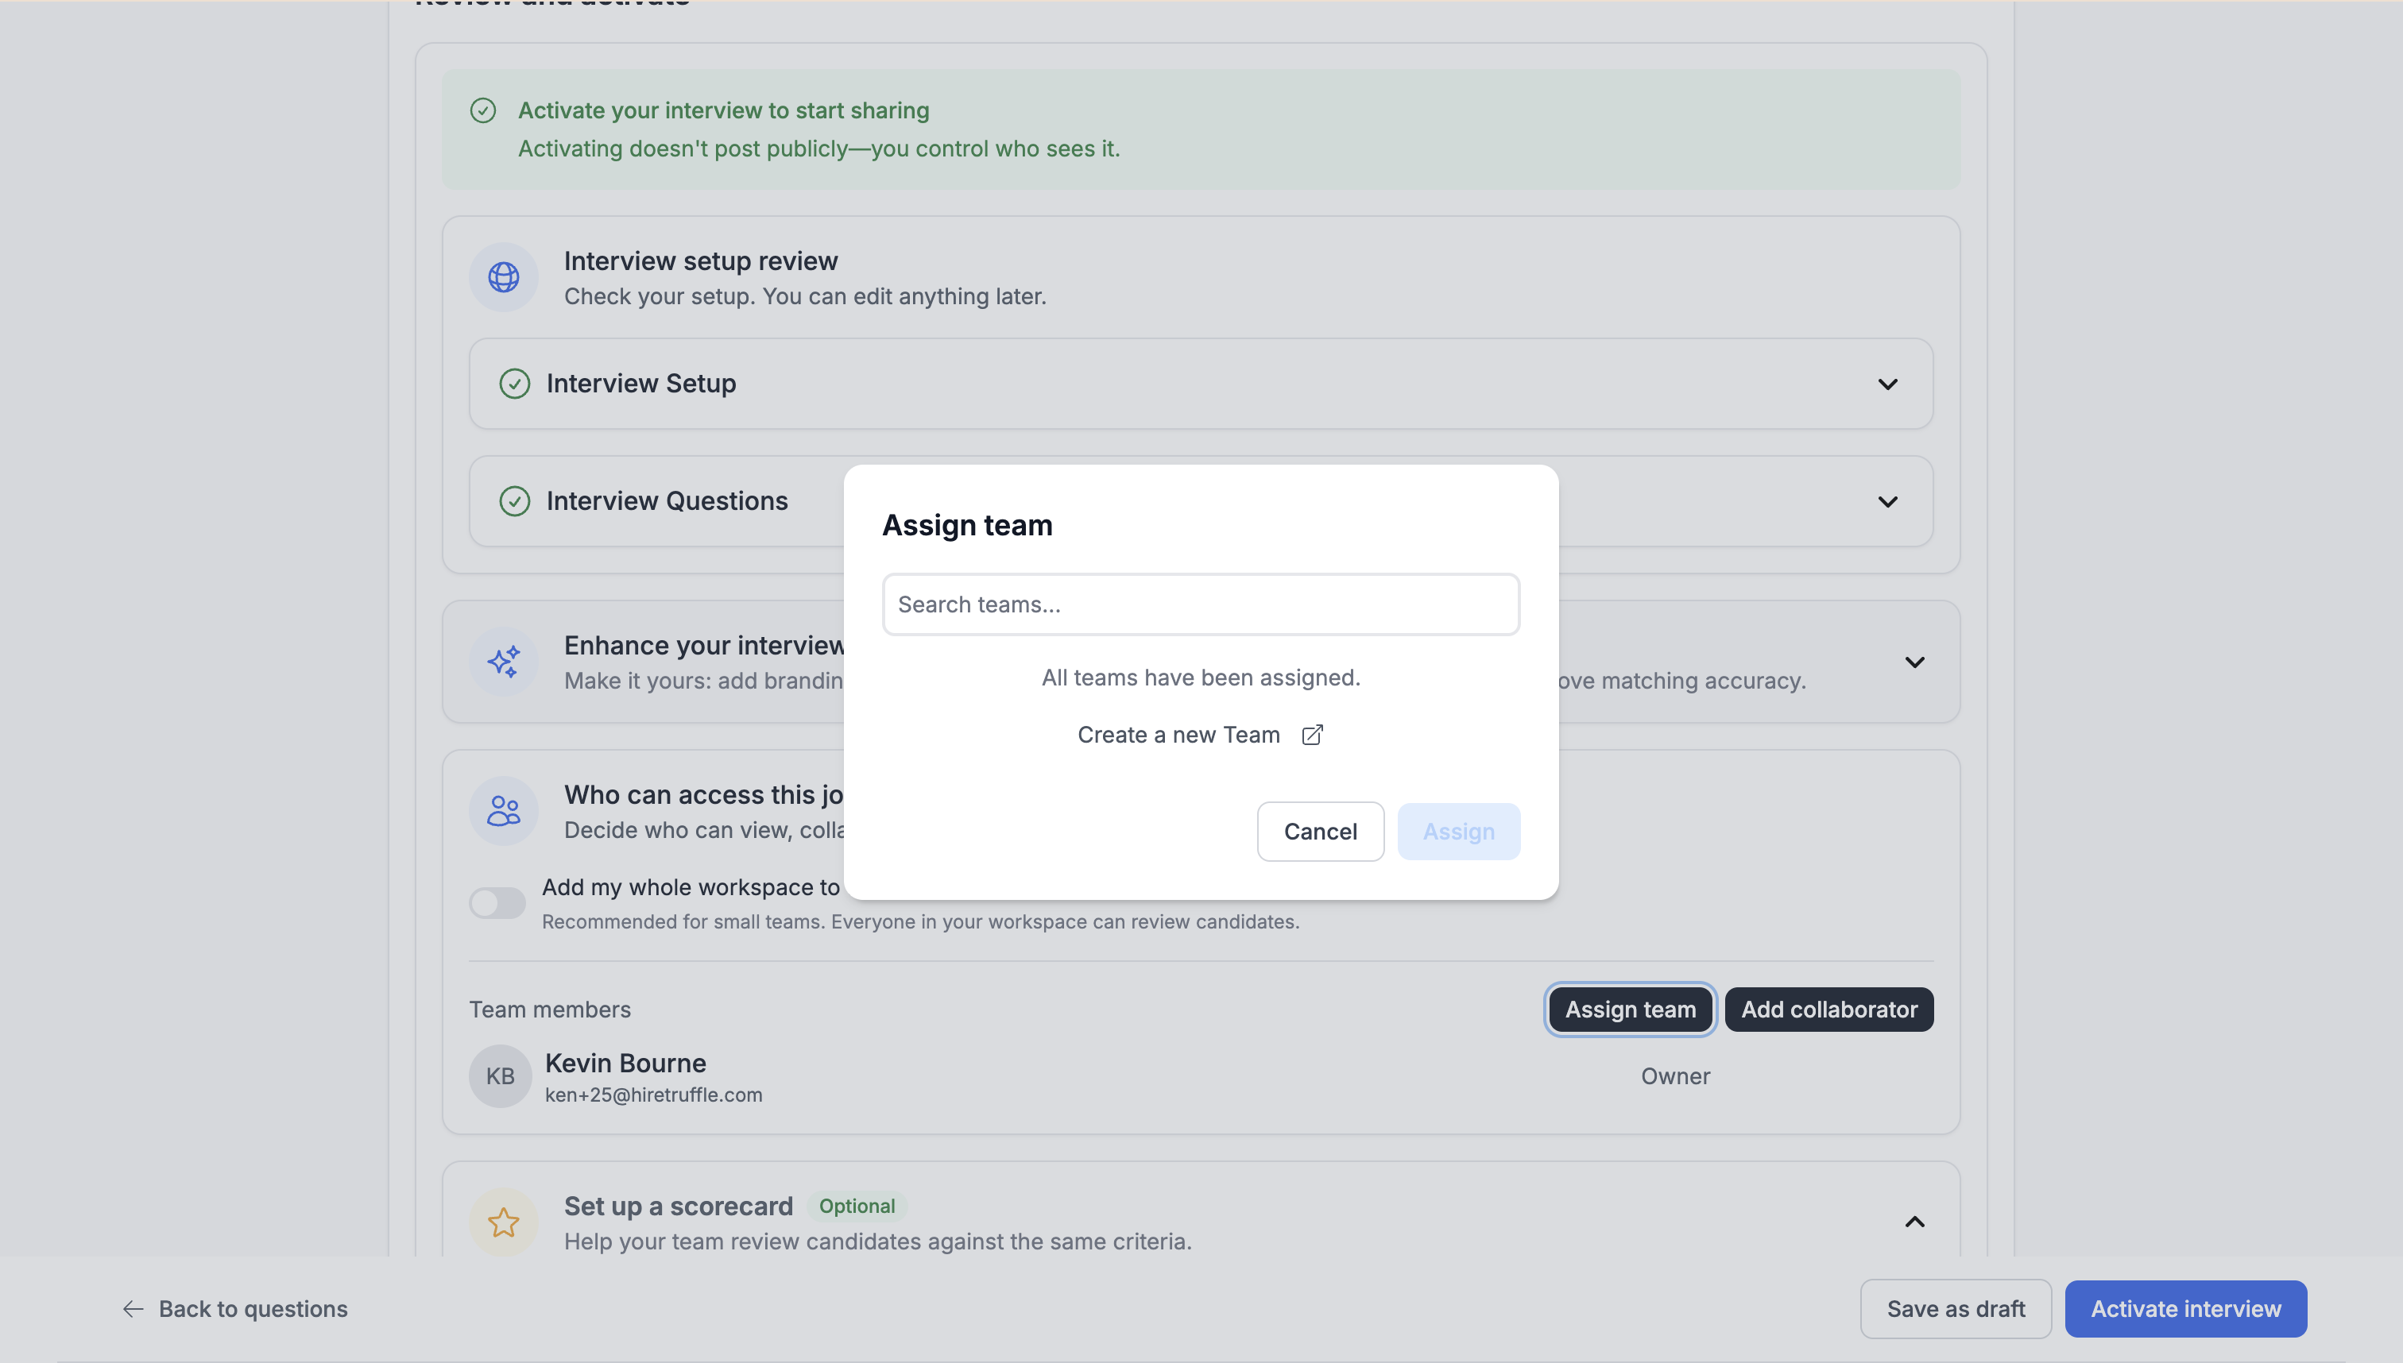Expand the Enhance your interview chevron

[1914, 662]
